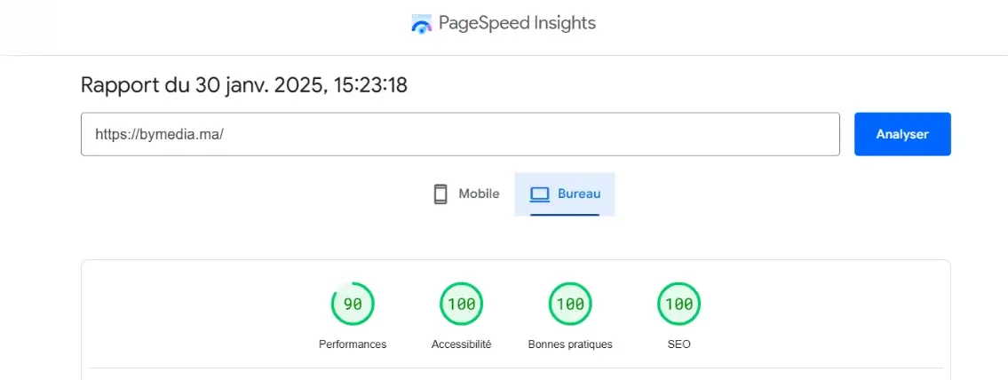This screenshot has width=1008, height=380.
Task: Click the blue underline beneath Bureau tab
Action: pos(565,214)
